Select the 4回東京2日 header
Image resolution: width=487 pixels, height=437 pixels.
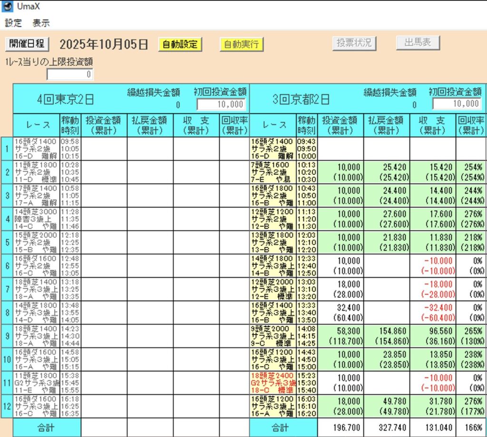[66, 99]
